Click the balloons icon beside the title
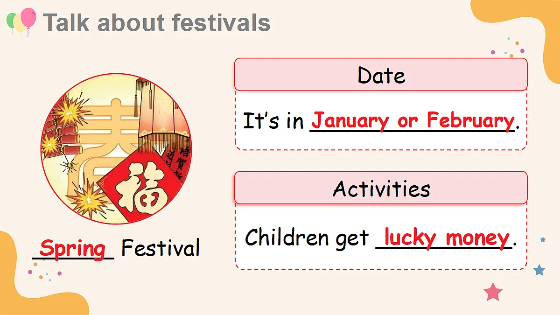Viewport: 560px width, 315px height. [21, 22]
